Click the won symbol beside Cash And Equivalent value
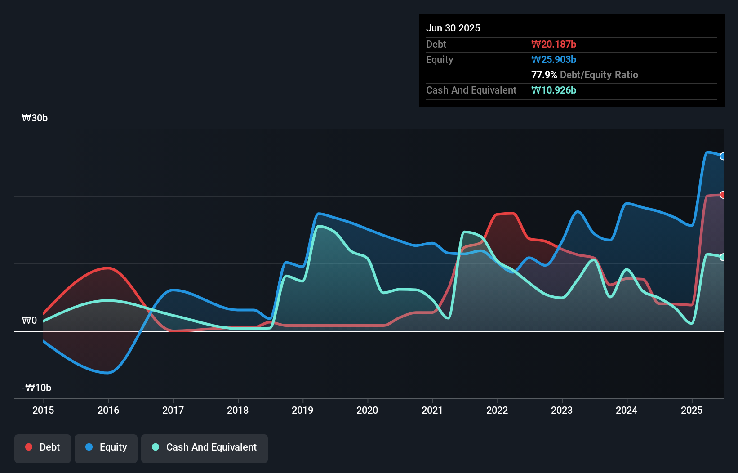Image resolution: width=738 pixels, height=473 pixels. coord(535,90)
